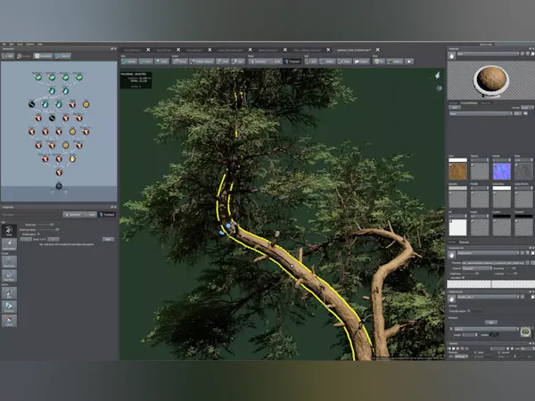Click the light icon in viewport corner
535x401 pixels.
[x=438, y=76]
